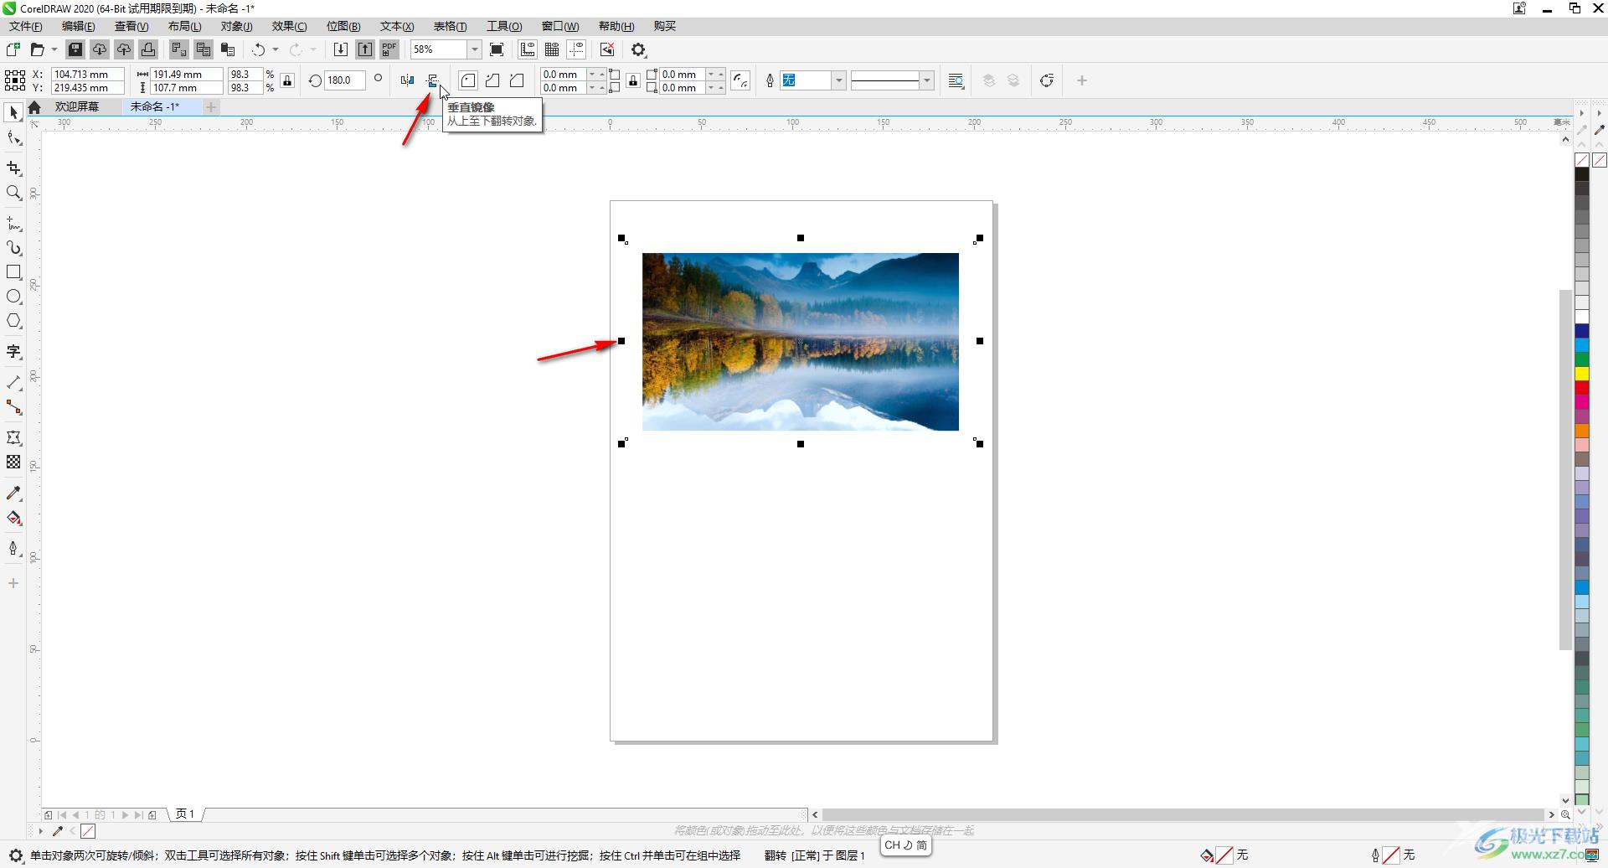This screenshot has height=868, width=1608.
Task: Open the outline width dropdown
Action: (838, 80)
